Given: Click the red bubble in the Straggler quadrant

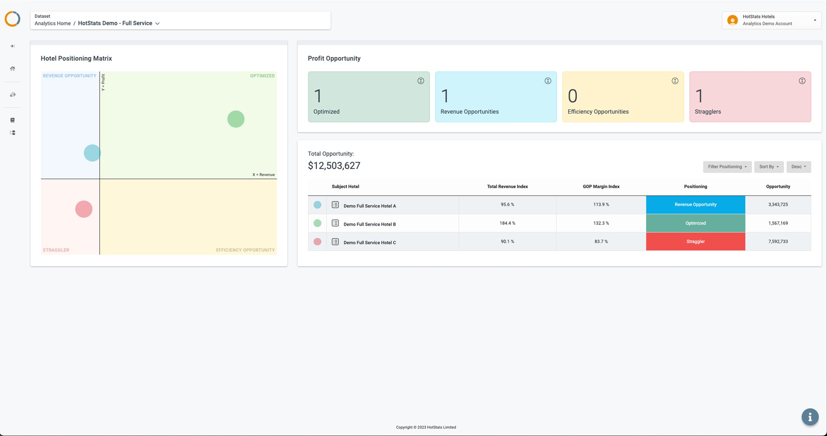Looking at the screenshot, I should (x=84, y=209).
